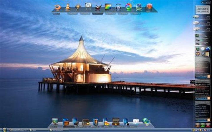212x132 pixels.
Task: Open the Programme TV feed title bar
Action: (x=201, y=120)
